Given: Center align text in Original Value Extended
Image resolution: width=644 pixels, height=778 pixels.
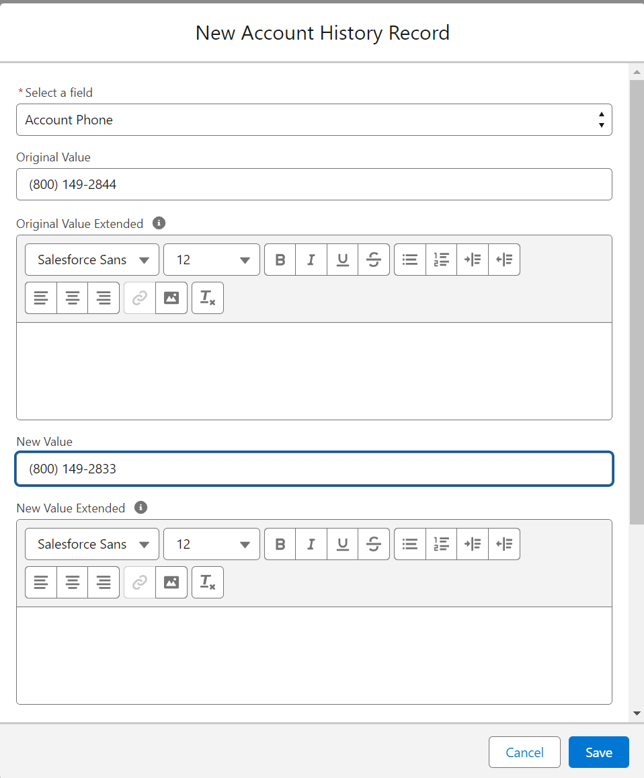Looking at the screenshot, I should click(x=73, y=298).
